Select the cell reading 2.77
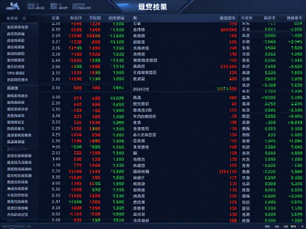Viewport: 306px width, 229px height. click(56, 42)
